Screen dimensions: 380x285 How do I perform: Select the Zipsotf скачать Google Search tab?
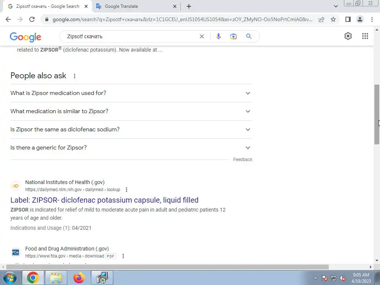(47, 6)
